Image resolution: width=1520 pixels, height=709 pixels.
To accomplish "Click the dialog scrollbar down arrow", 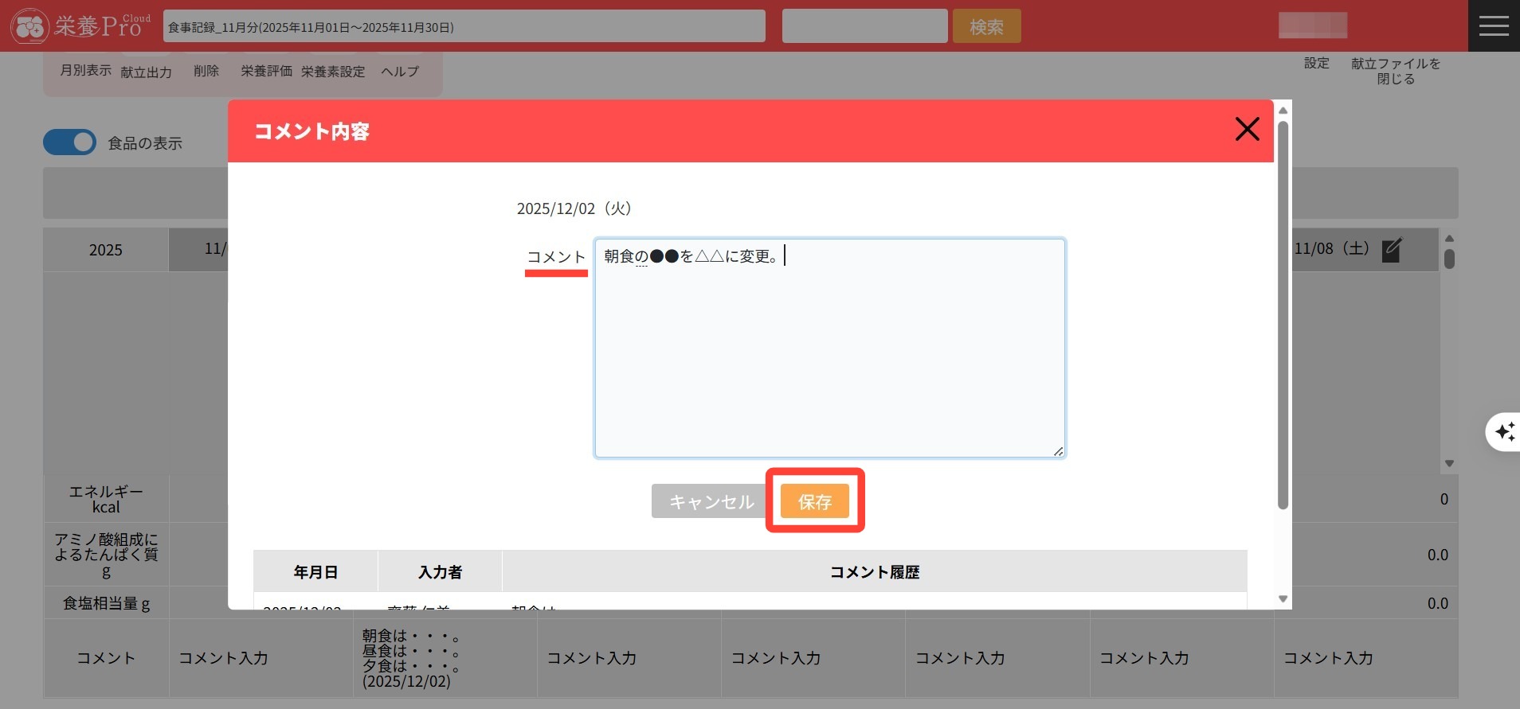I will [1283, 598].
